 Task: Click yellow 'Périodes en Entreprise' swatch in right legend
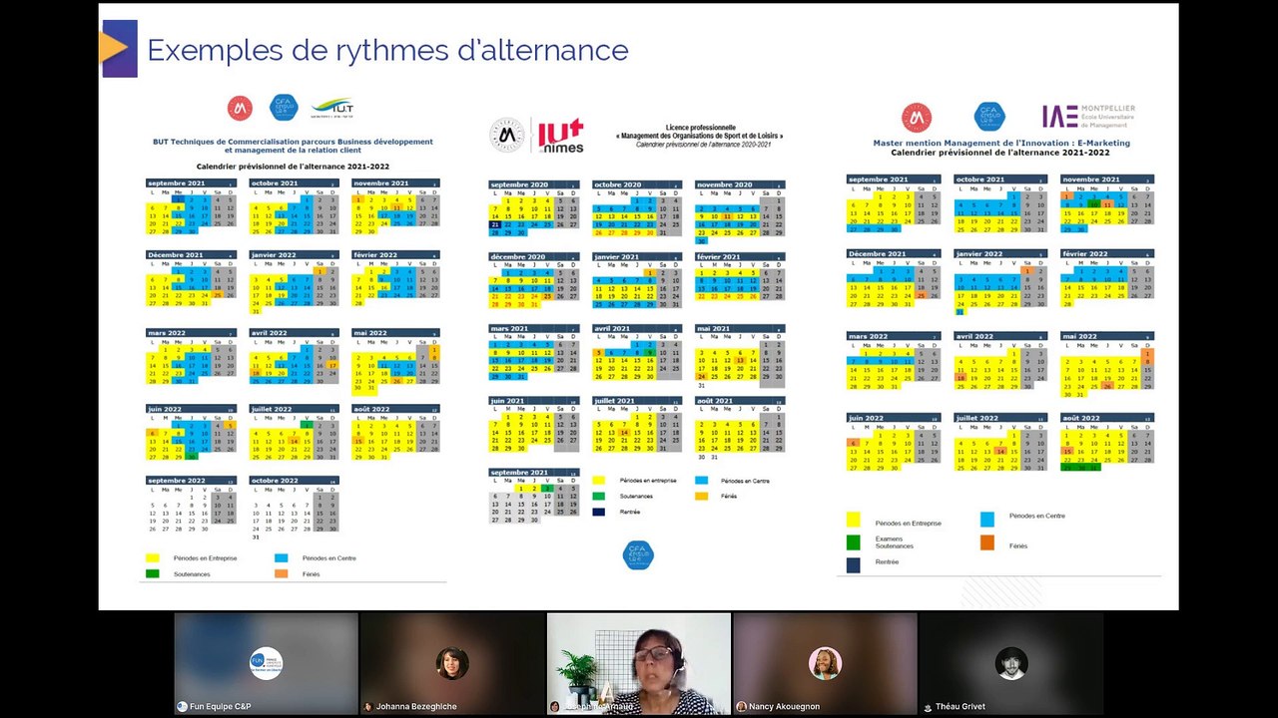point(854,520)
